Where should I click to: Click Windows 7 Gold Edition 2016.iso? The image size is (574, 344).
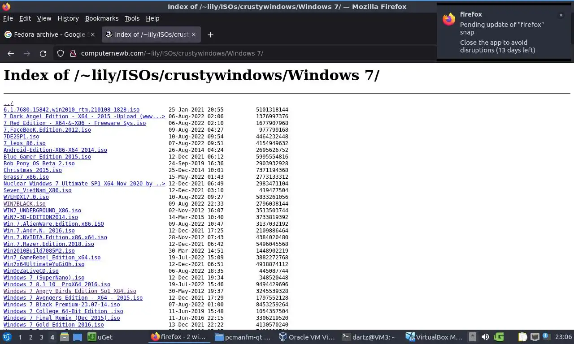click(53, 325)
